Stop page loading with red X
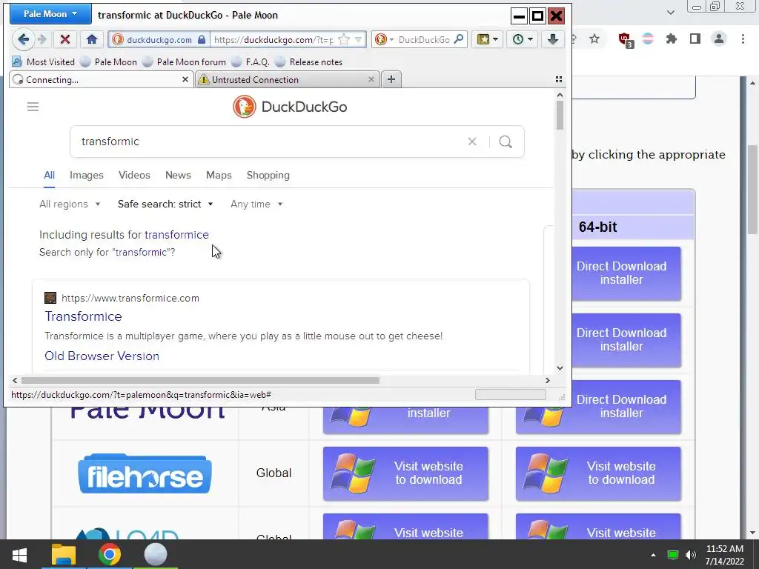This screenshot has height=569, width=759. point(65,40)
